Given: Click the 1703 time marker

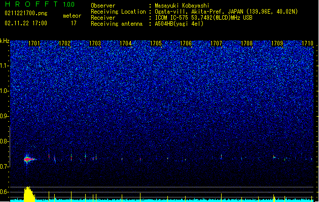Looking at the screenshot, I should (x=95, y=43).
